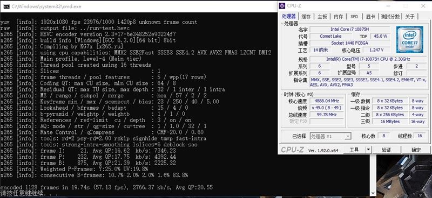Switch to the 缓存 tab
Viewport: 432px width, 198px height.
point(306,17)
